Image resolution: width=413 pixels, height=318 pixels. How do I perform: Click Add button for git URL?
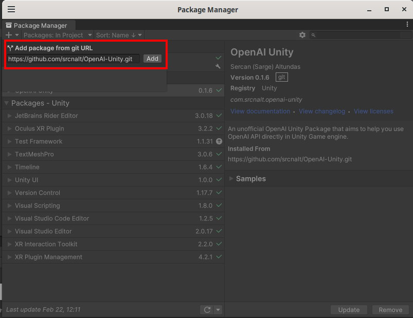(x=152, y=59)
